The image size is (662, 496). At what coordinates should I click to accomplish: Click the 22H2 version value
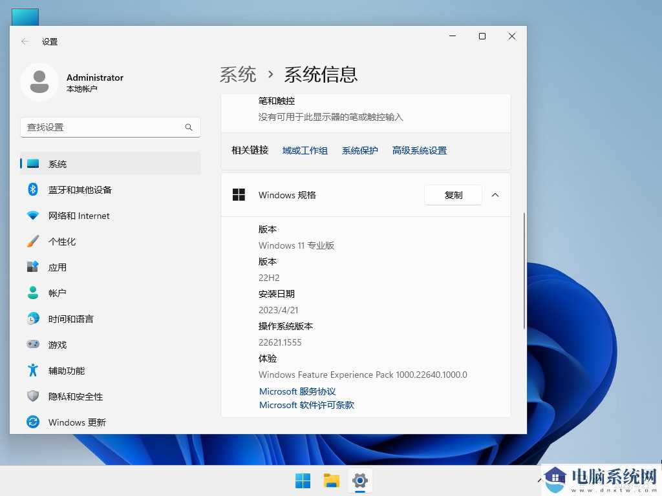pos(269,278)
